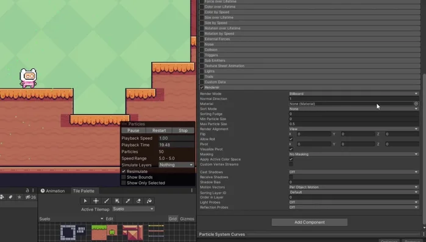Toggle the Gizmos button in Tile Palette
The width and height of the screenshot is (426, 242).
click(x=187, y=219)
